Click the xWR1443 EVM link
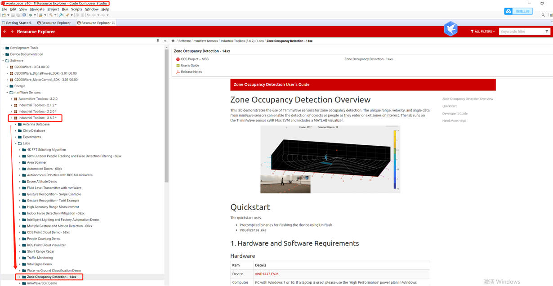The height and width of the screenshot is (286, 553). pyautogui.click(x=267, y=274)
